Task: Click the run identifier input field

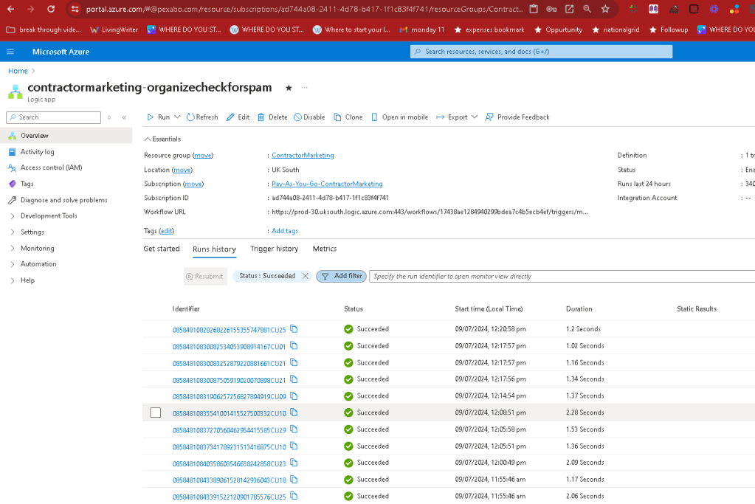Action: click(x=562, y=276)
